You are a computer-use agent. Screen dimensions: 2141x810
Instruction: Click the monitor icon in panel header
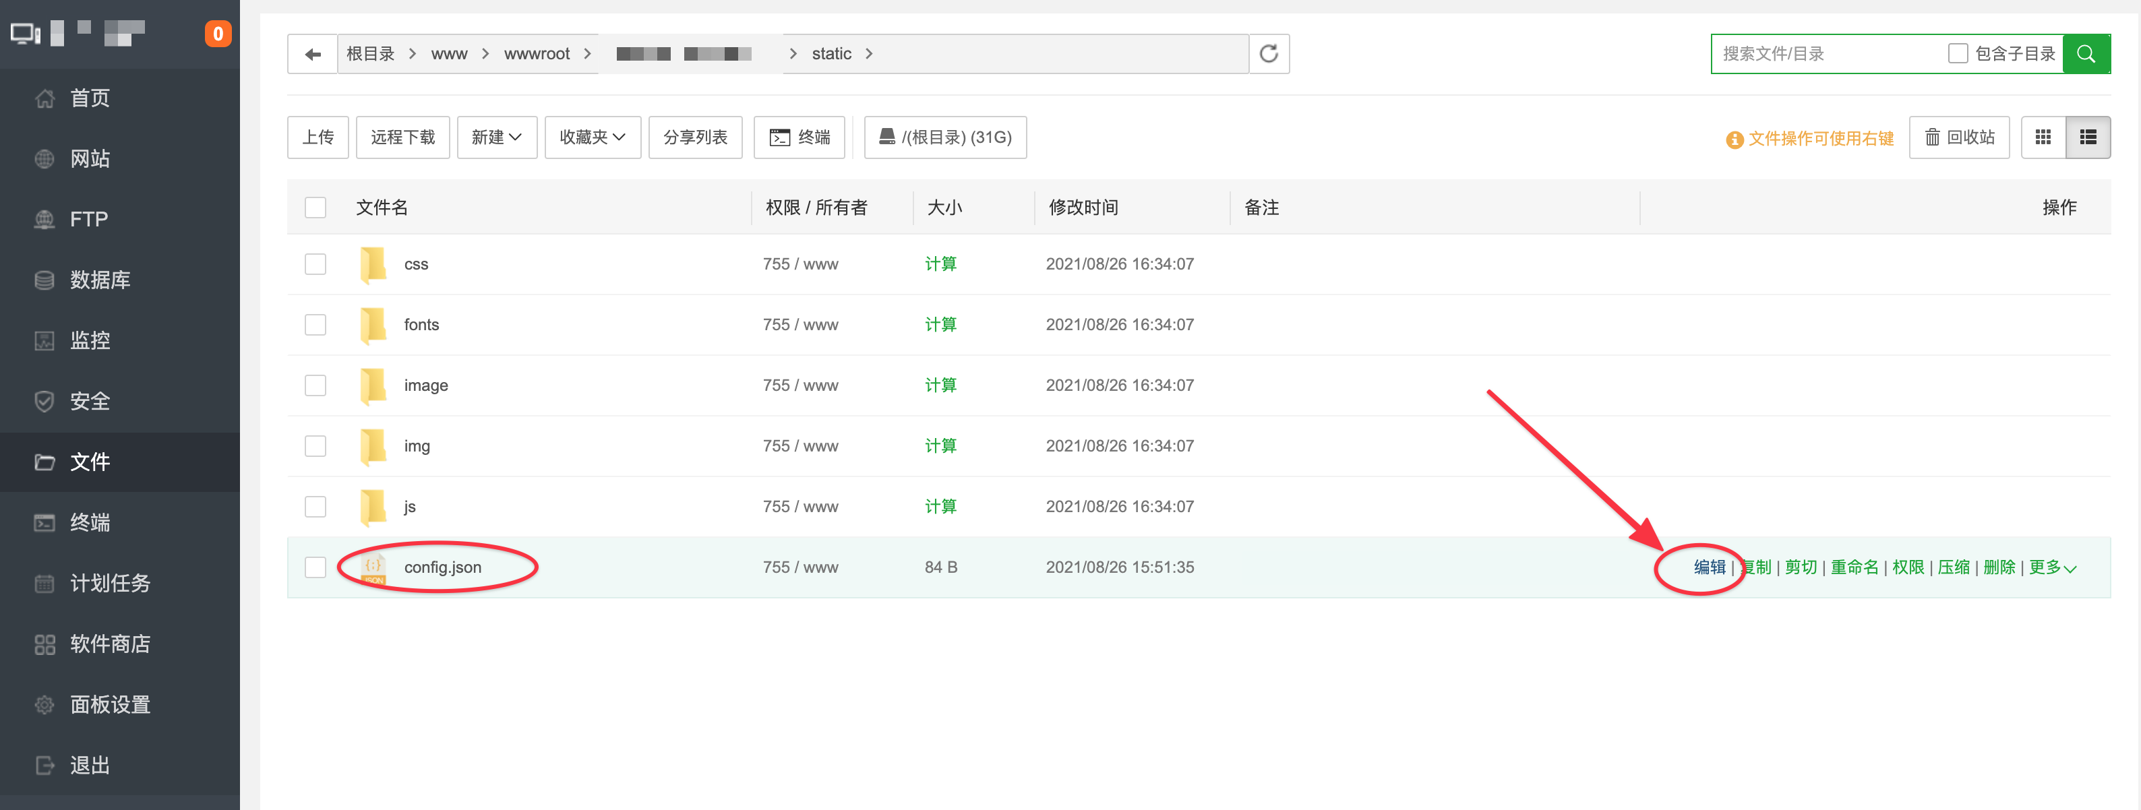25,34
